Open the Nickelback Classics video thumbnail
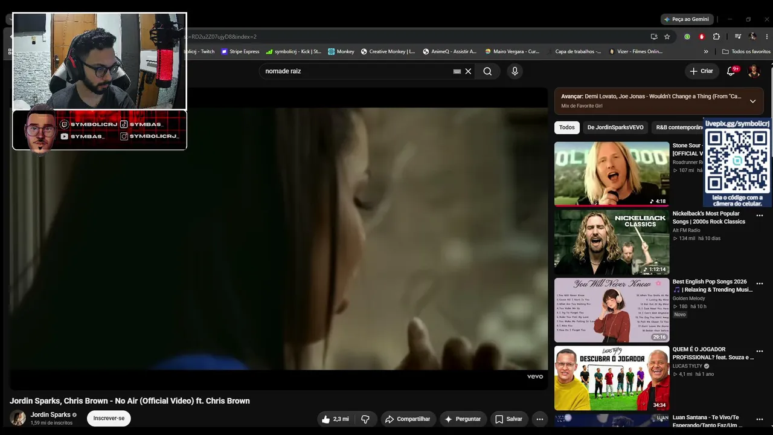 point(612,242)
